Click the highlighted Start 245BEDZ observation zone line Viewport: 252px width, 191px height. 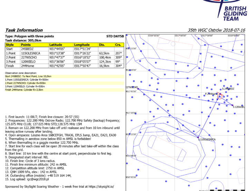[x=28, y=76]
